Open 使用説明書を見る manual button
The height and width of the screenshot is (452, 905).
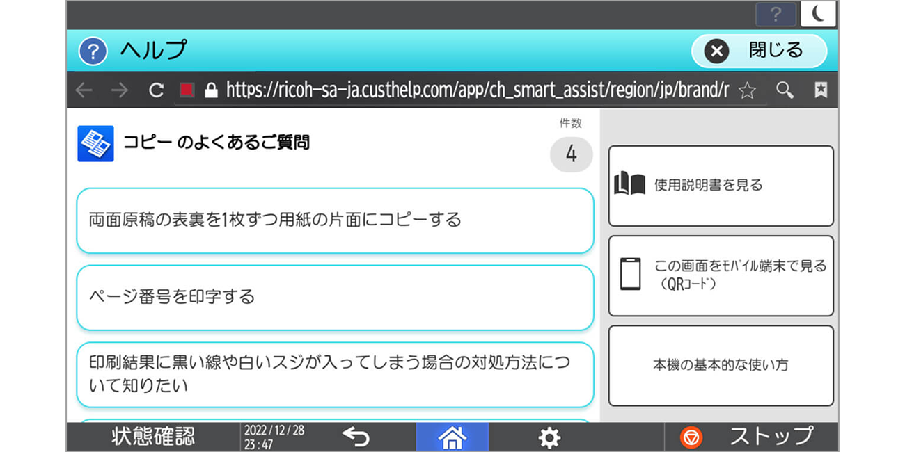(x=721, y=186)
